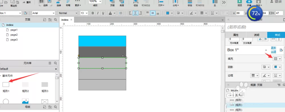This screenshot has width=285, height=112.
Task: Open the Normal font style dropdown
Action: click(x=68, y=13)
